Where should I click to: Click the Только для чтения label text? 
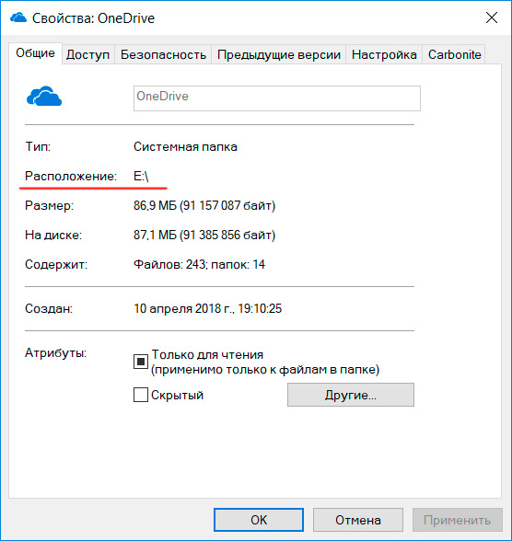pyautogui.click(x=207, y=355)
